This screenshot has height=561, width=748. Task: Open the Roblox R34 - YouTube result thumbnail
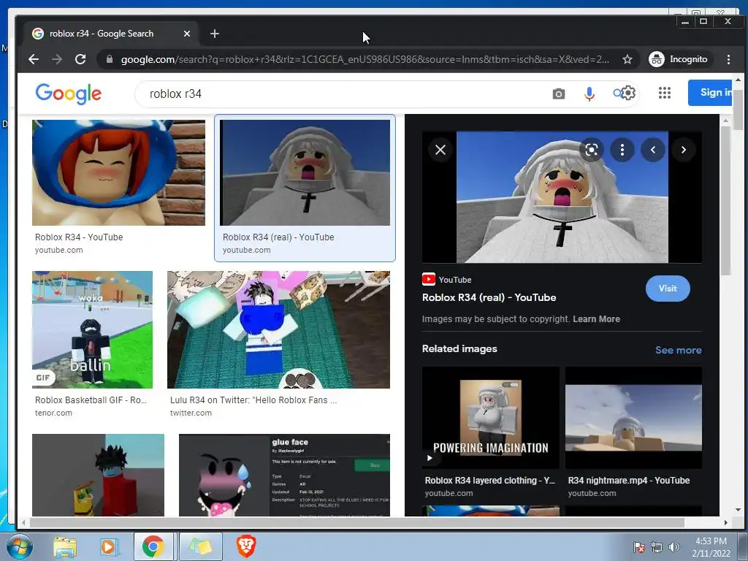118,172
